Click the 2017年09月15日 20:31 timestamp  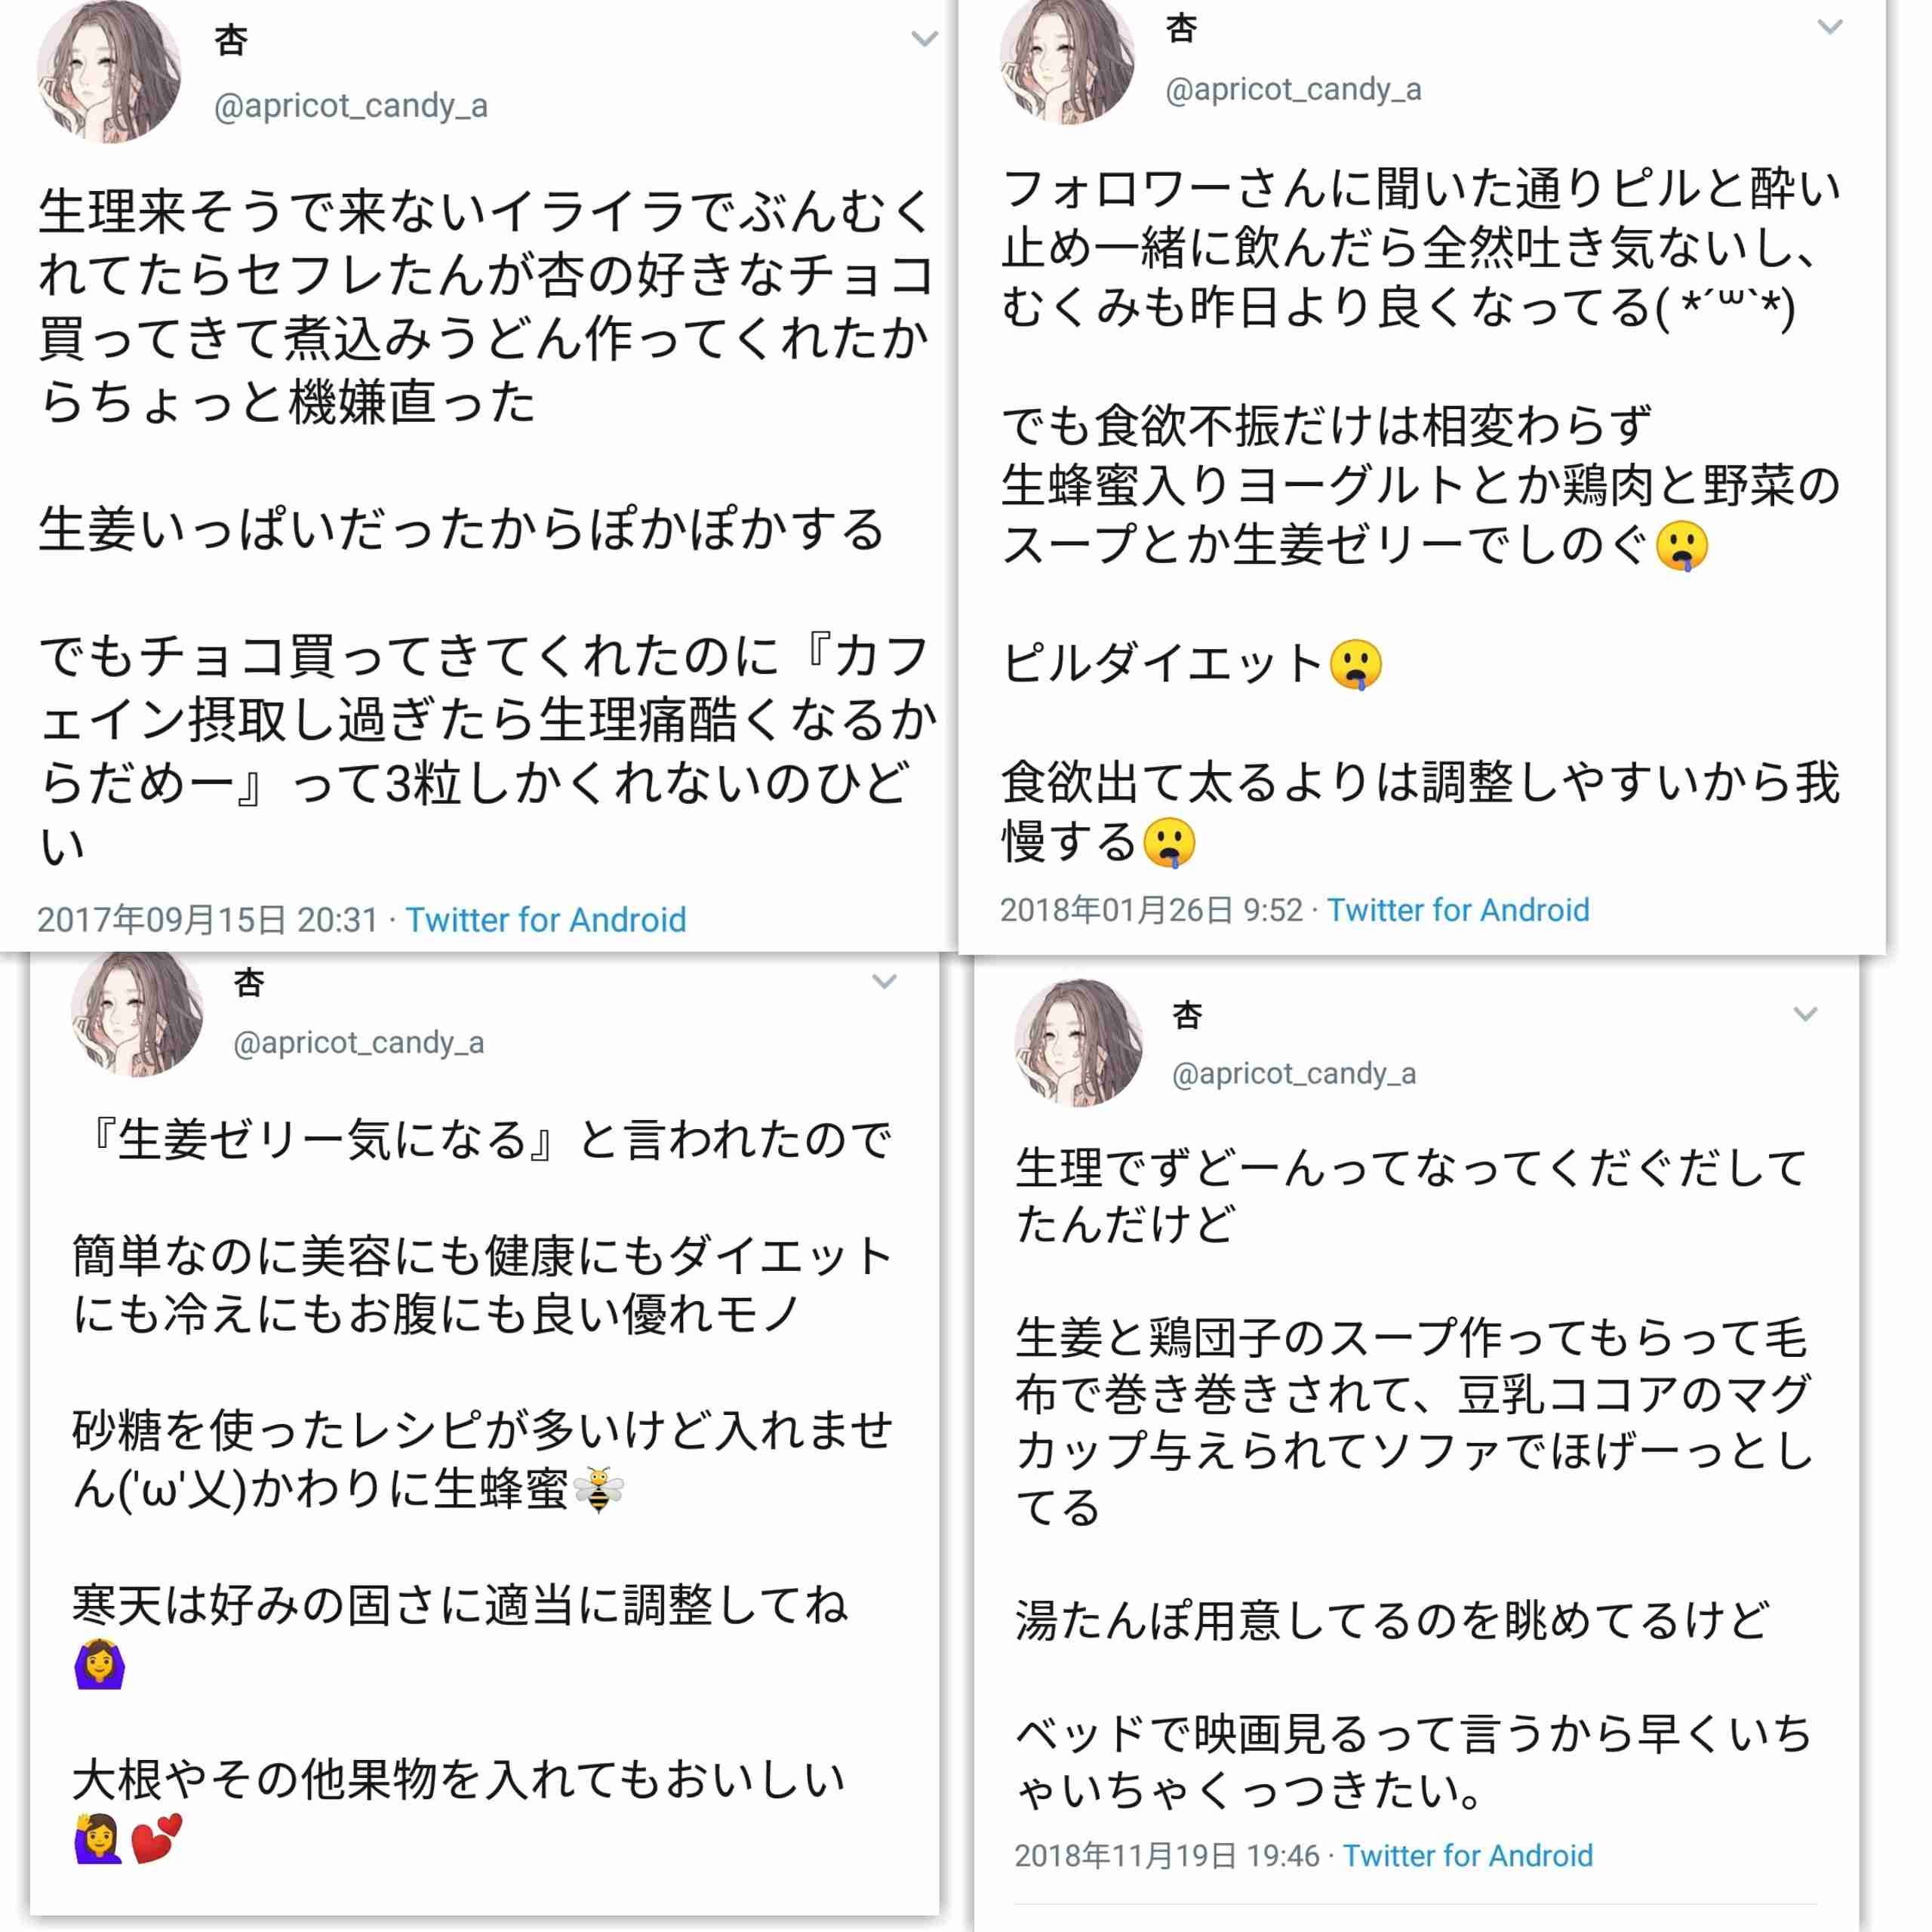pyautogui.click(x=208, y=920)
